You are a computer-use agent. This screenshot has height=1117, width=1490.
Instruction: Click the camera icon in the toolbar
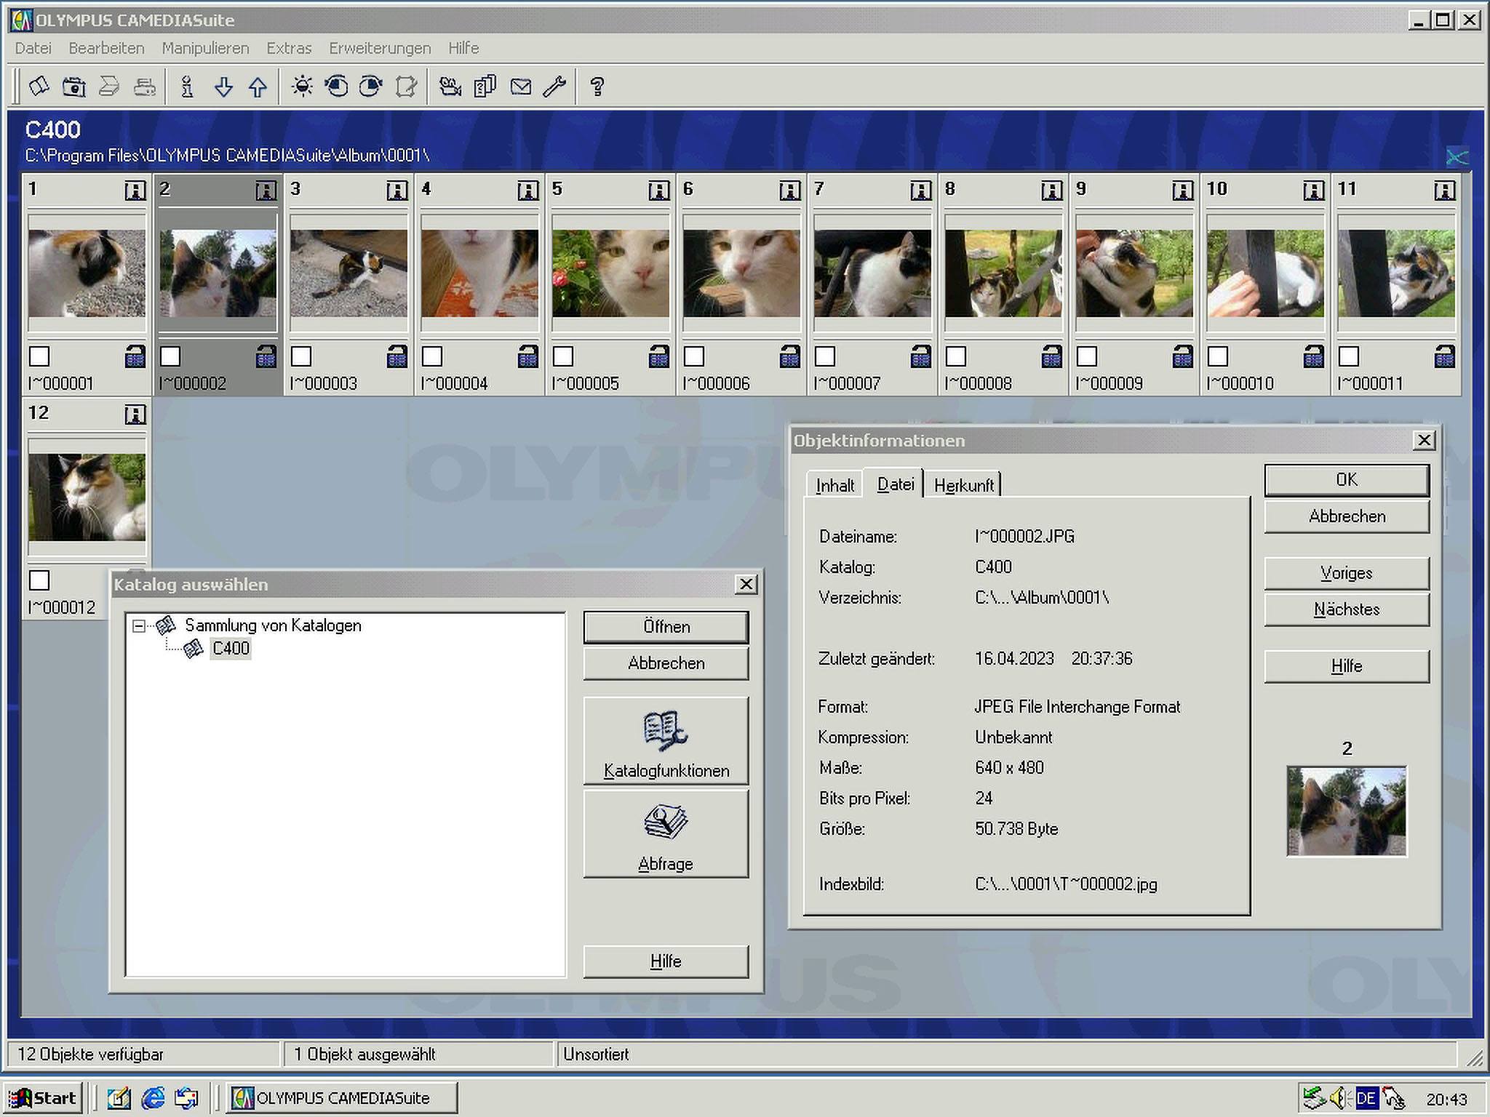tap(73, 87)
